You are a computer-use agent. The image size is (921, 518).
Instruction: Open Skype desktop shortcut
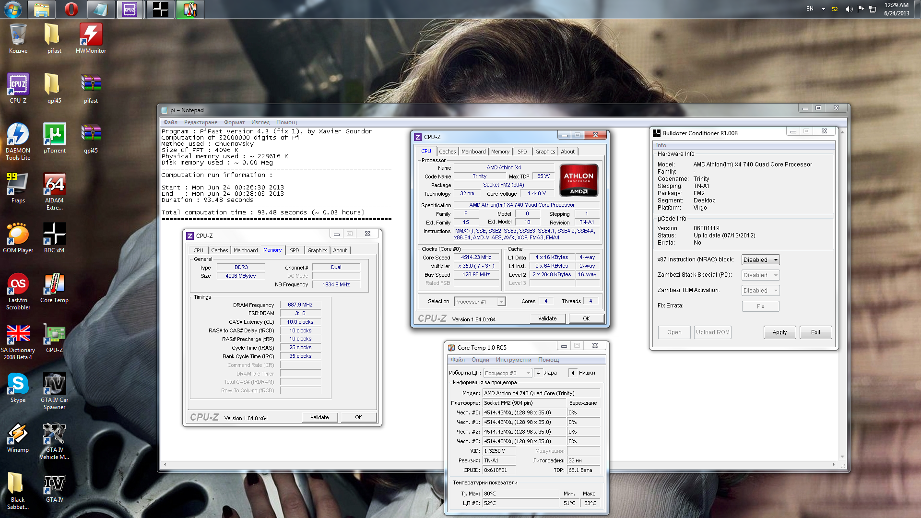(x=18, y=388)
